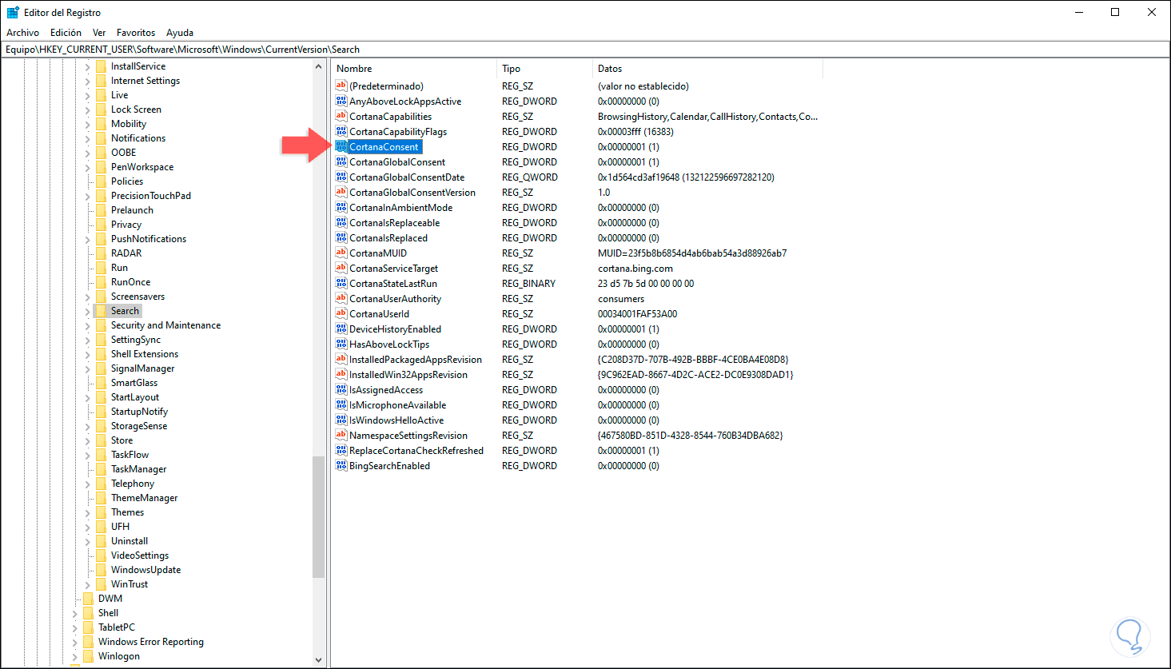Select the CortanaIsReplaced value name

pos(388,238)
